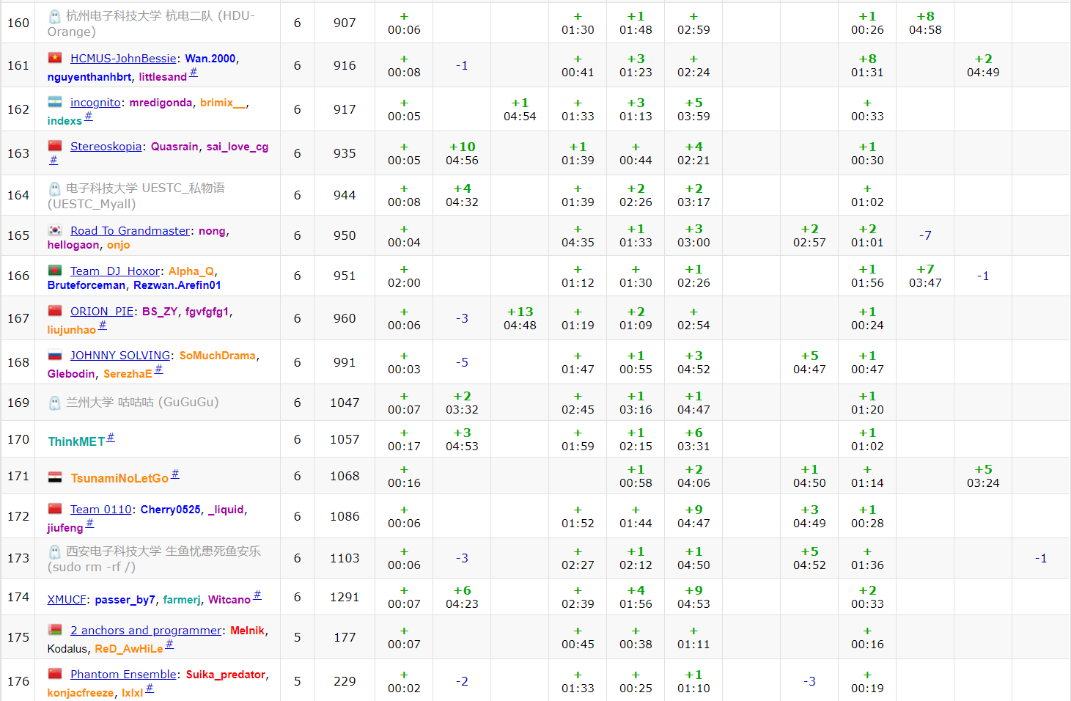The height and width of the screenshot is (701, 1071).
Task: Click the ghost icon beside HDU-Orange team
Action: click(x=54, y=16)
